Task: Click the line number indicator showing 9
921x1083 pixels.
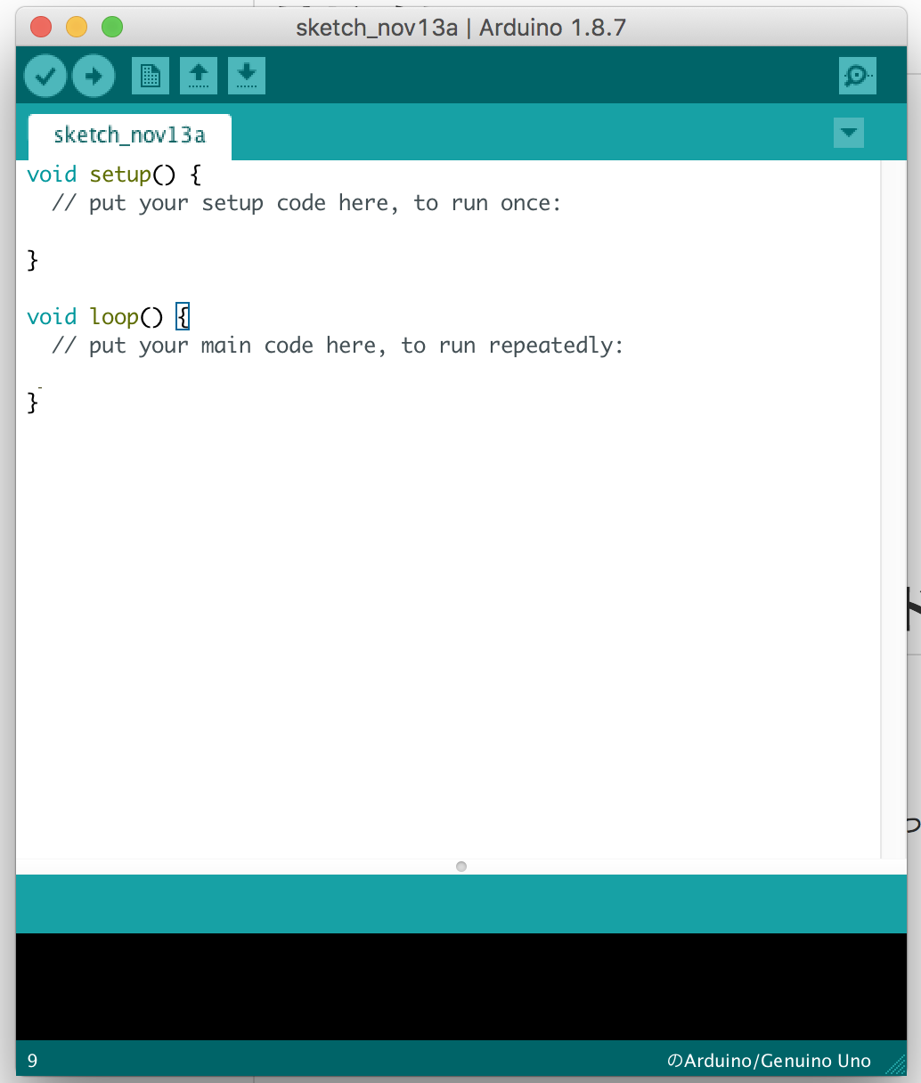Action: [32, 1060]
